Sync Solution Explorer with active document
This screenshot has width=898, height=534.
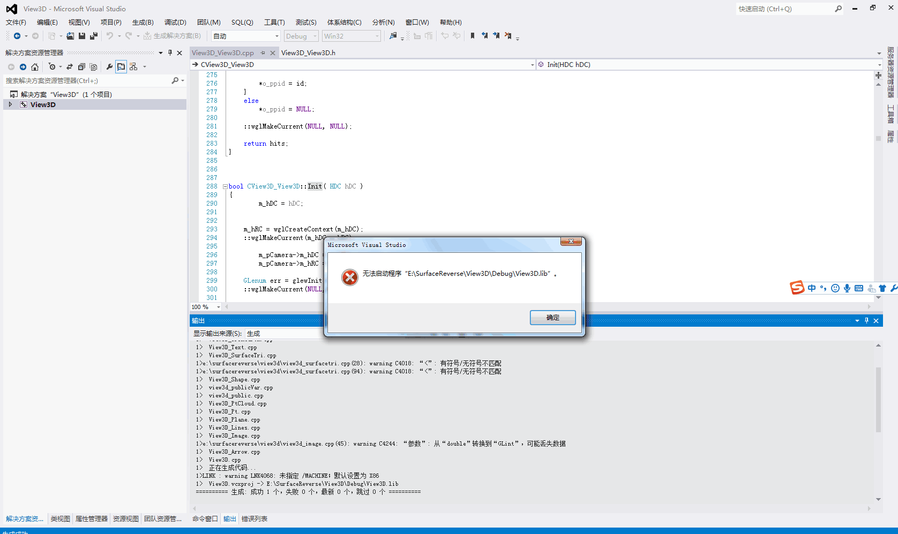(70, 67)
